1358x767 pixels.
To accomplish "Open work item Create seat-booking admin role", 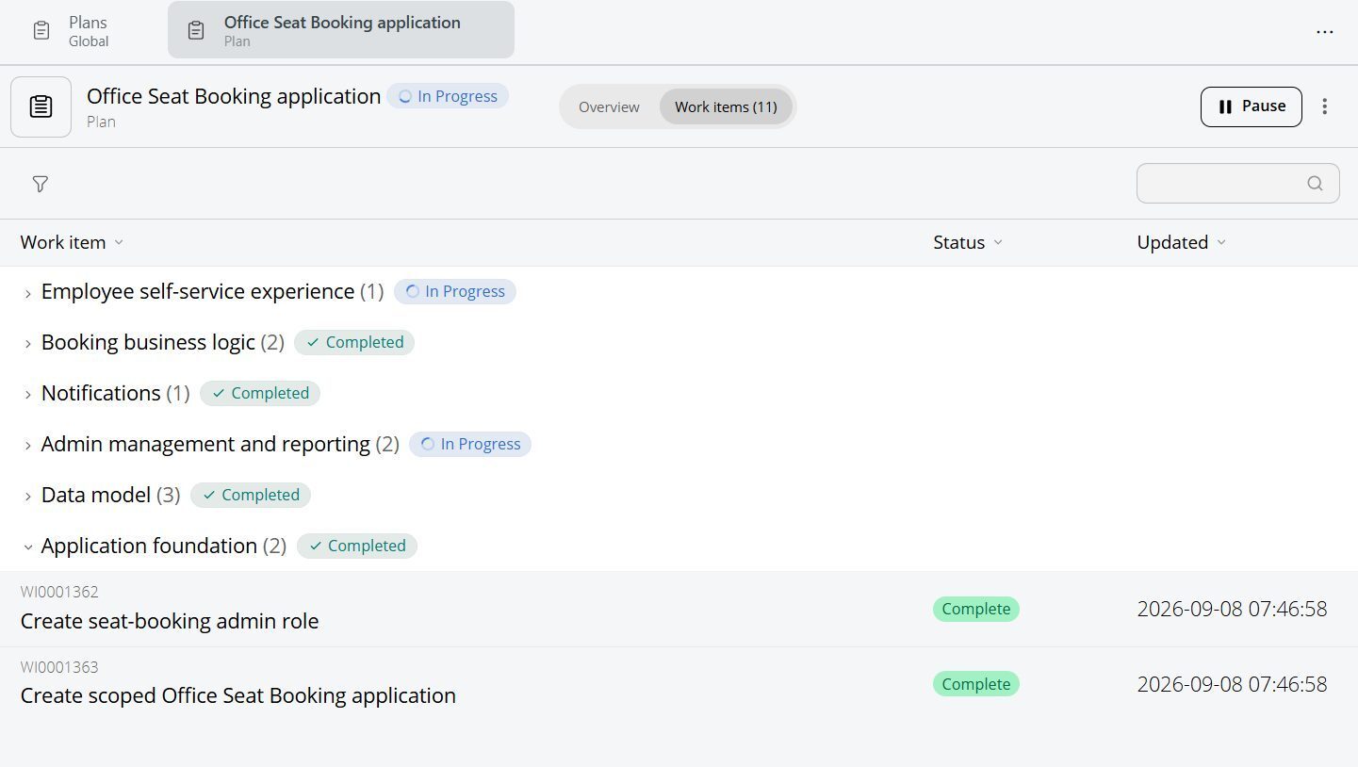I will [170, 621].
